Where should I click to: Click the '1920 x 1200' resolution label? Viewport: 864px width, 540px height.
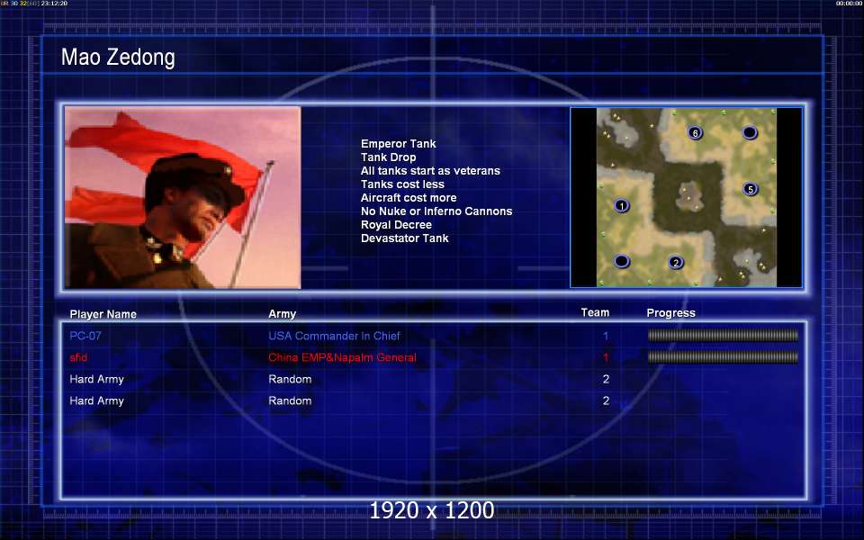(x=431, y=510)
